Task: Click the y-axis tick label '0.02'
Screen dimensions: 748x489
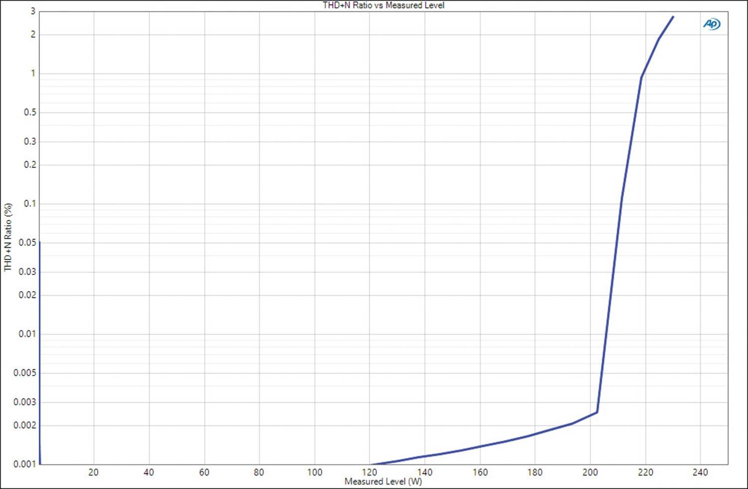Action: pyautogui.click(x=27, y=295)
